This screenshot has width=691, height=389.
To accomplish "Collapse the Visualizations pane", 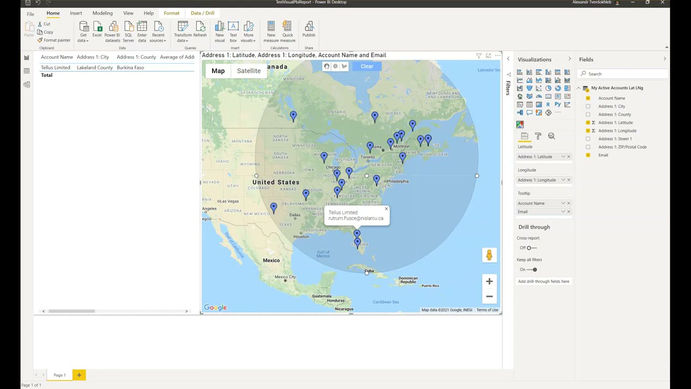I will tap(569, 59).
